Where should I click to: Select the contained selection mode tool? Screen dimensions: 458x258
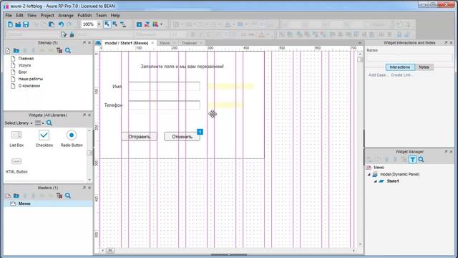115,24
